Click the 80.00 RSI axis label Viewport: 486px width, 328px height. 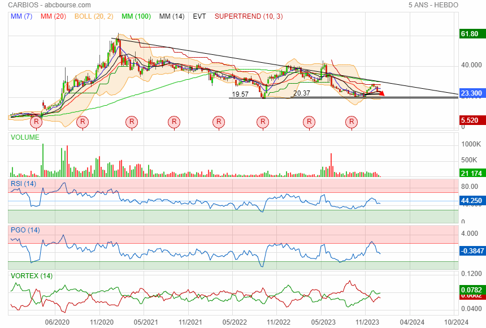coord(470,187)
